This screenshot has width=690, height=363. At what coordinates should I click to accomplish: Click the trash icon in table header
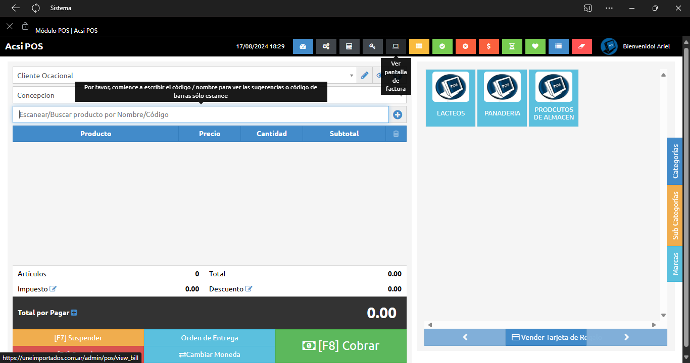[x=396, y=134]
